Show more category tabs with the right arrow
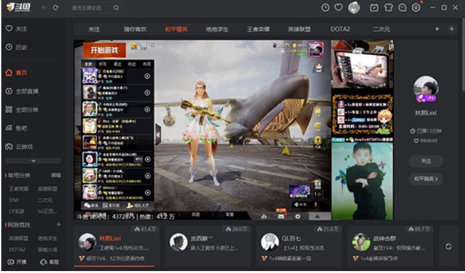The image size is (465, 273). (437, 29)
